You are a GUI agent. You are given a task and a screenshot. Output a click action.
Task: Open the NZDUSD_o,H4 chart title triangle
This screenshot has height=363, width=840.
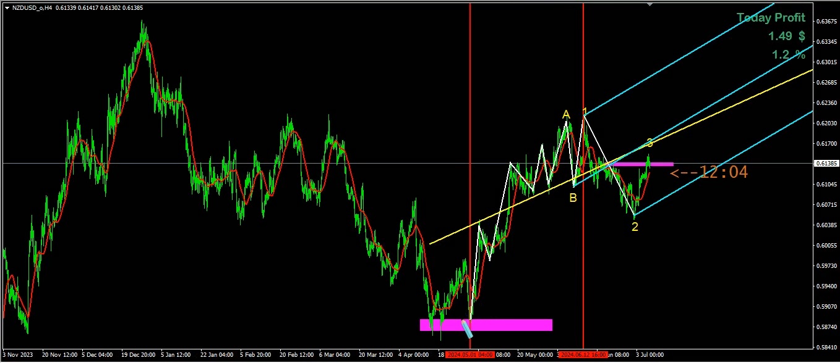6,7
